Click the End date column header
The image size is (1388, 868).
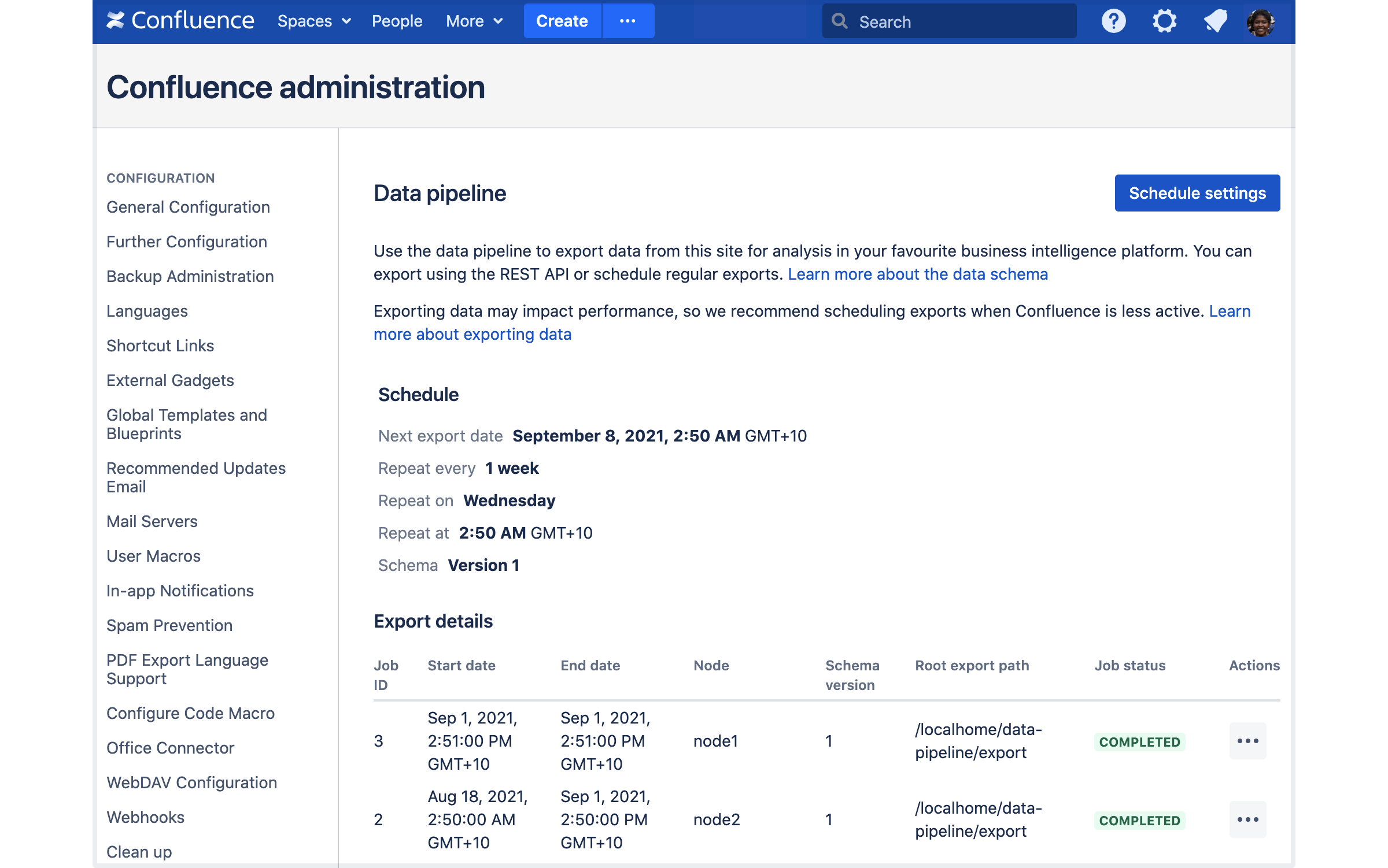pos(590,666)
